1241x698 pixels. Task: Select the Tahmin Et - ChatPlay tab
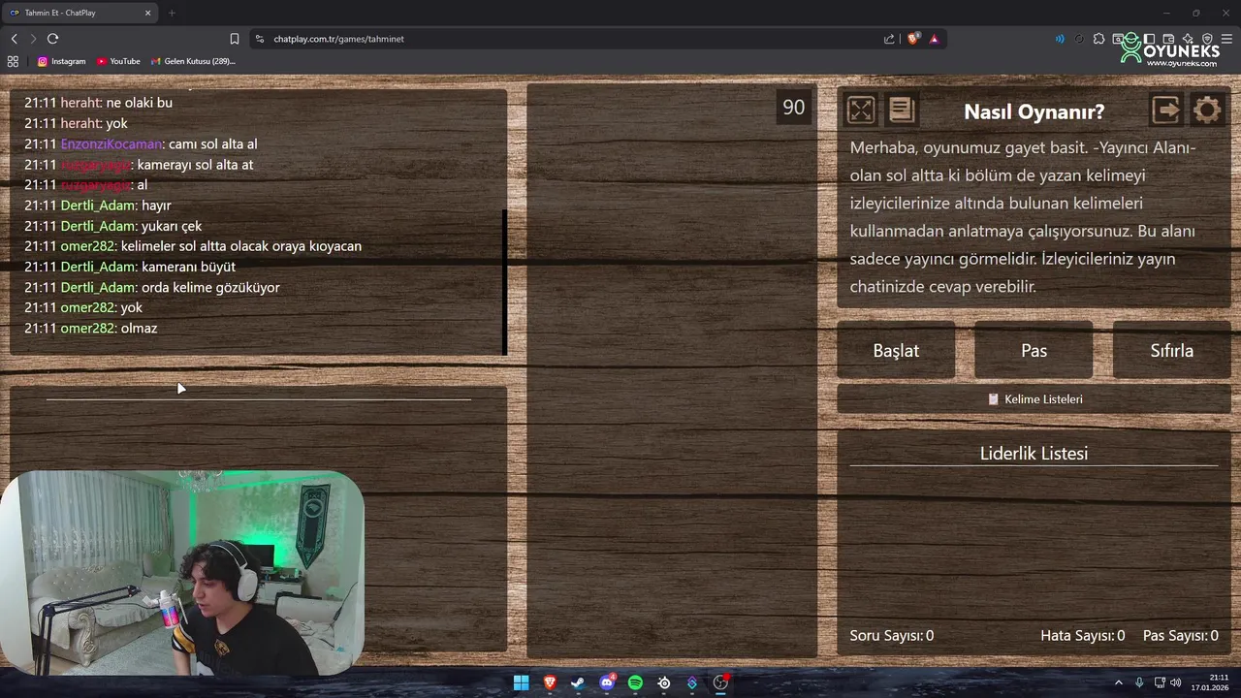(x=81, y=13)
